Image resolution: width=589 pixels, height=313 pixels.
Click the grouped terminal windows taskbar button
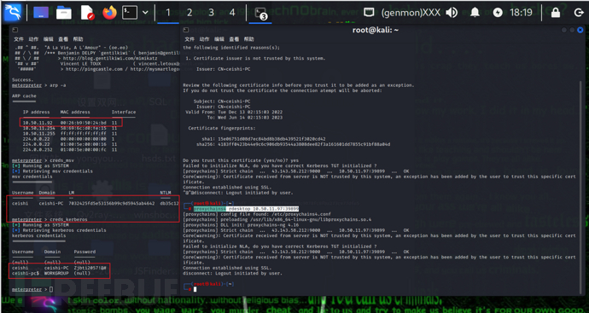(260, 14)
